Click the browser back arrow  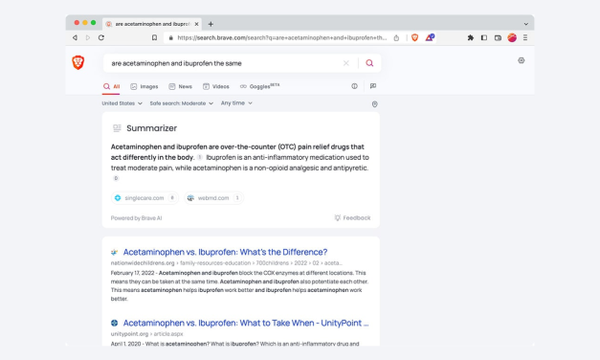(75, 37)
